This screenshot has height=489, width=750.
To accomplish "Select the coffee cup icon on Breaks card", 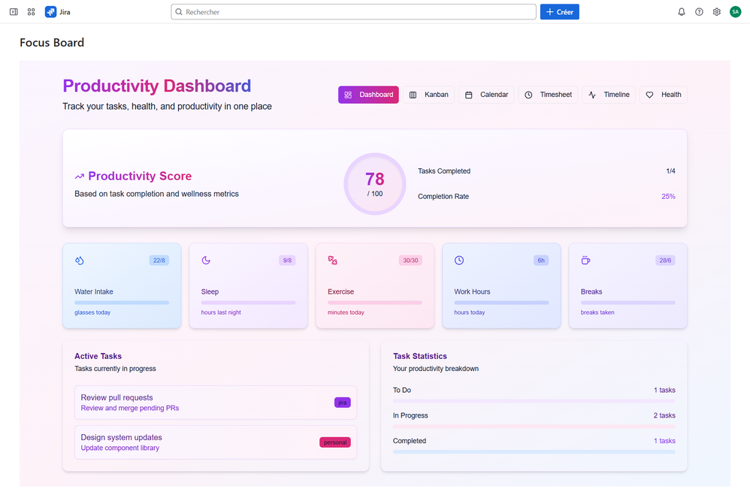I will 585,260.
